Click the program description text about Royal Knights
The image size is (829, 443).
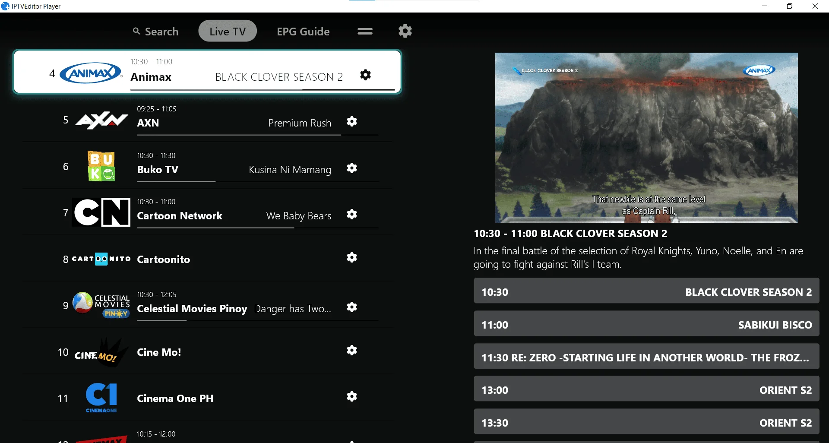tap(638, 257)
